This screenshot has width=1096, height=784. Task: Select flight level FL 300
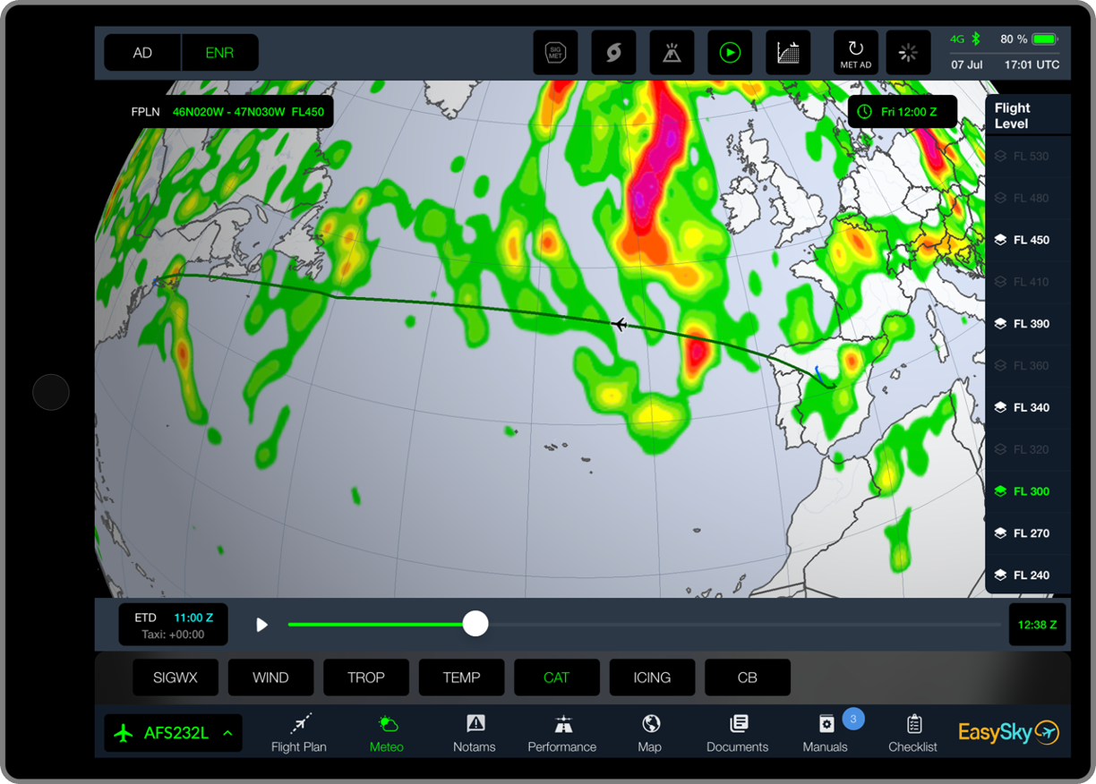(1028, 491)
